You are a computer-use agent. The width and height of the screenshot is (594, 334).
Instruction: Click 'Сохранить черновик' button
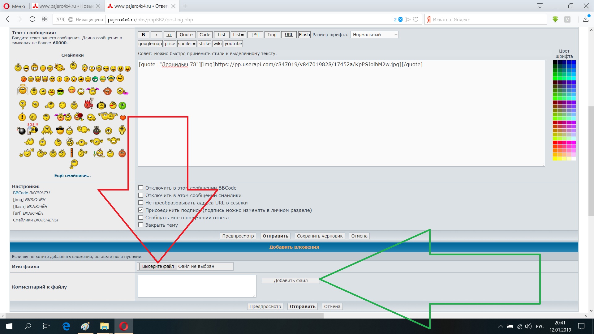[x=320, y=236]
